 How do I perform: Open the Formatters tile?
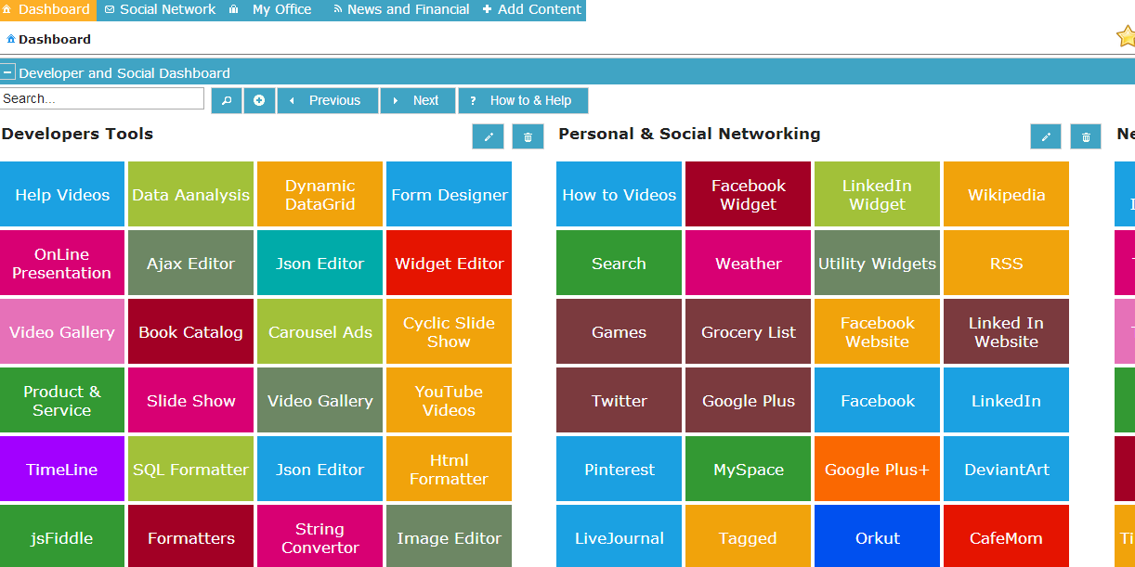pyautogui.click(x=190, y=536)
